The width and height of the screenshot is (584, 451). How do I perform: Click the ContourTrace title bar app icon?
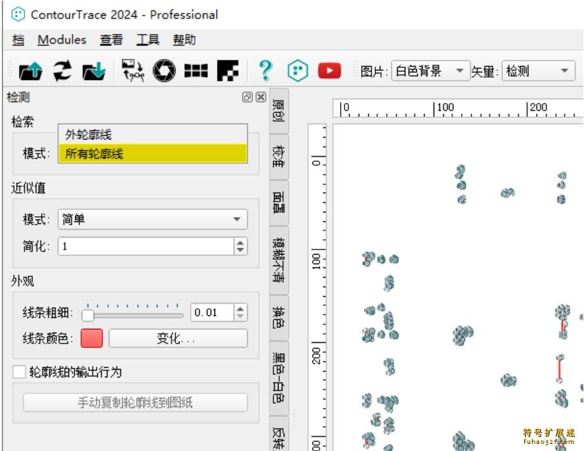pos(18,15)
